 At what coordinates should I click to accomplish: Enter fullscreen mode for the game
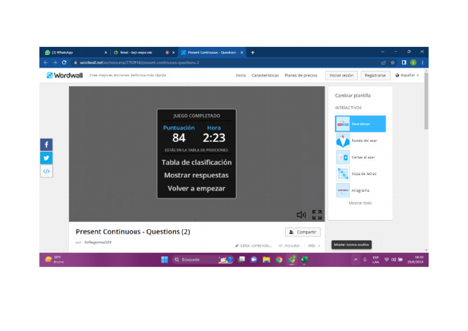coord(317,215)
